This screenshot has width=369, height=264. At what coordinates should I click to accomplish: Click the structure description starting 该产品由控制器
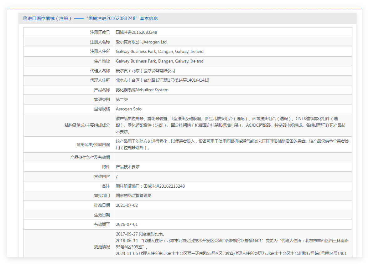point(231,125)
